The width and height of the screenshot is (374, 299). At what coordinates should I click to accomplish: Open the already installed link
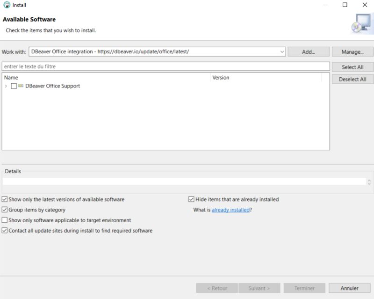[x=230, y=210]
